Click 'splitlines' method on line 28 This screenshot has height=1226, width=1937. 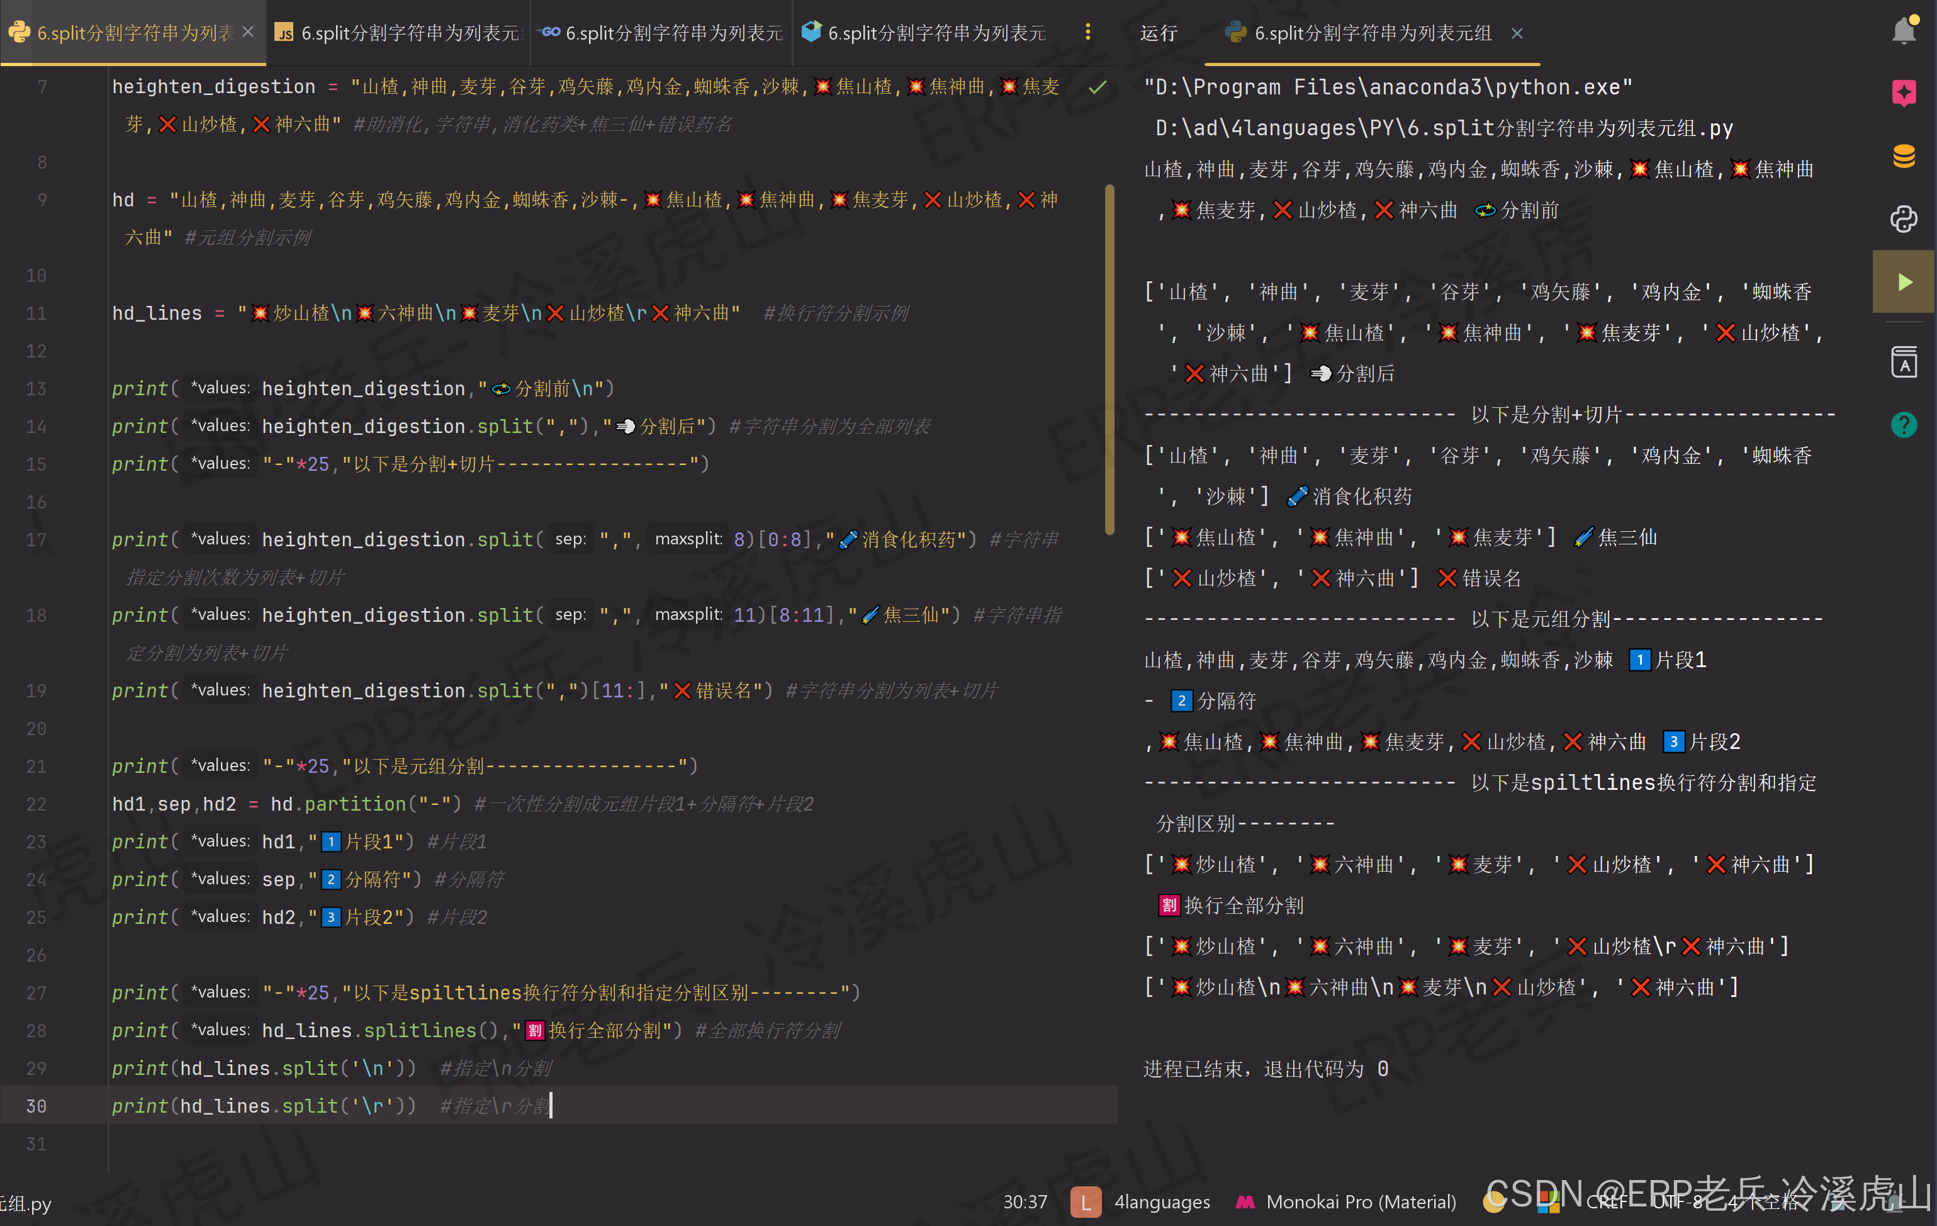click(x=420, y=1030)
